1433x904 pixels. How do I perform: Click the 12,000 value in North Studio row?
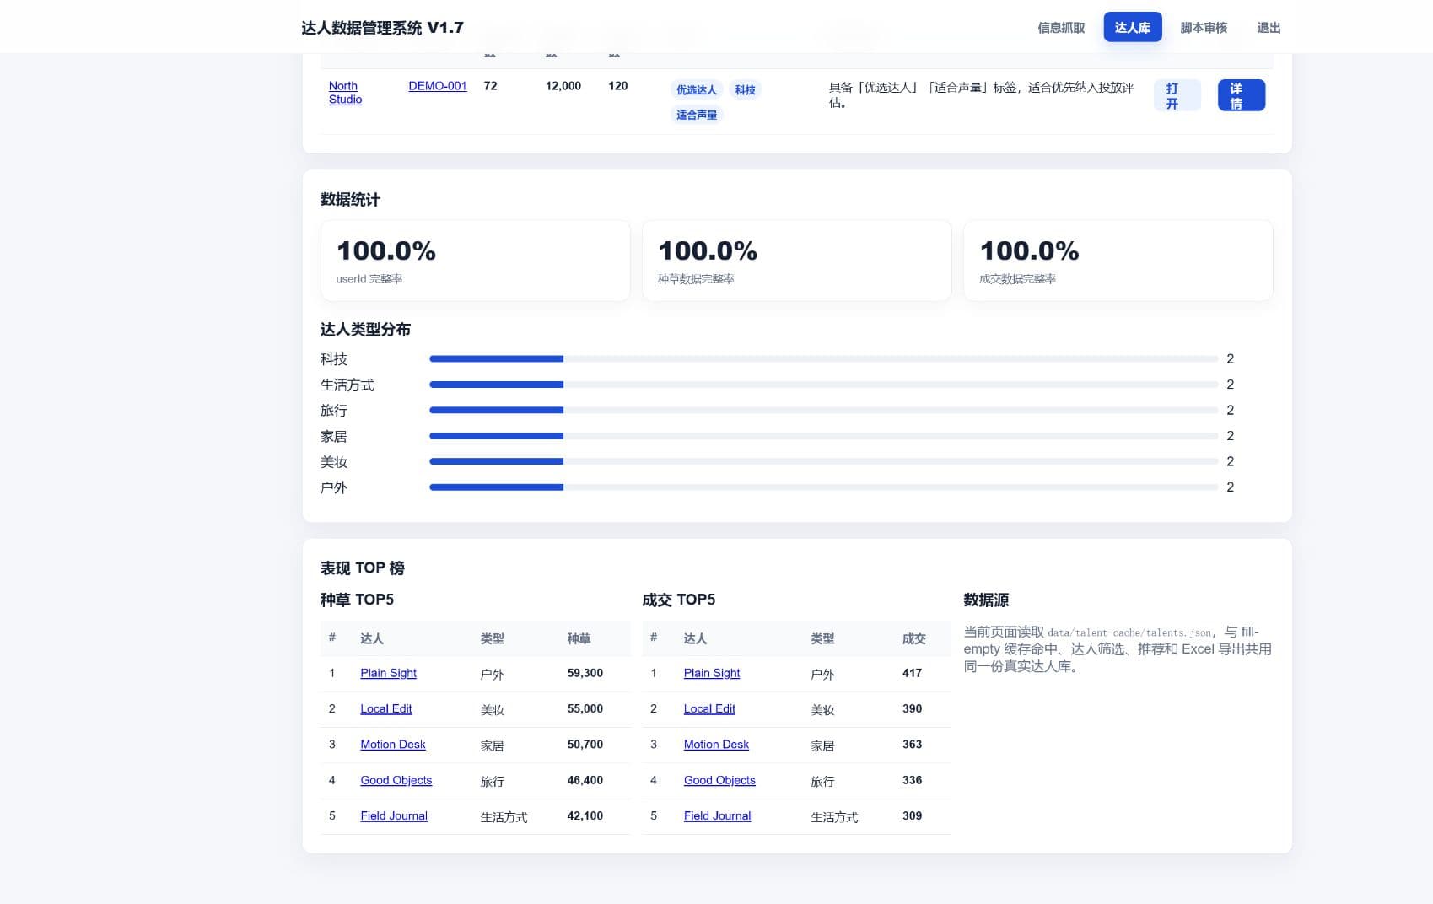563,86
